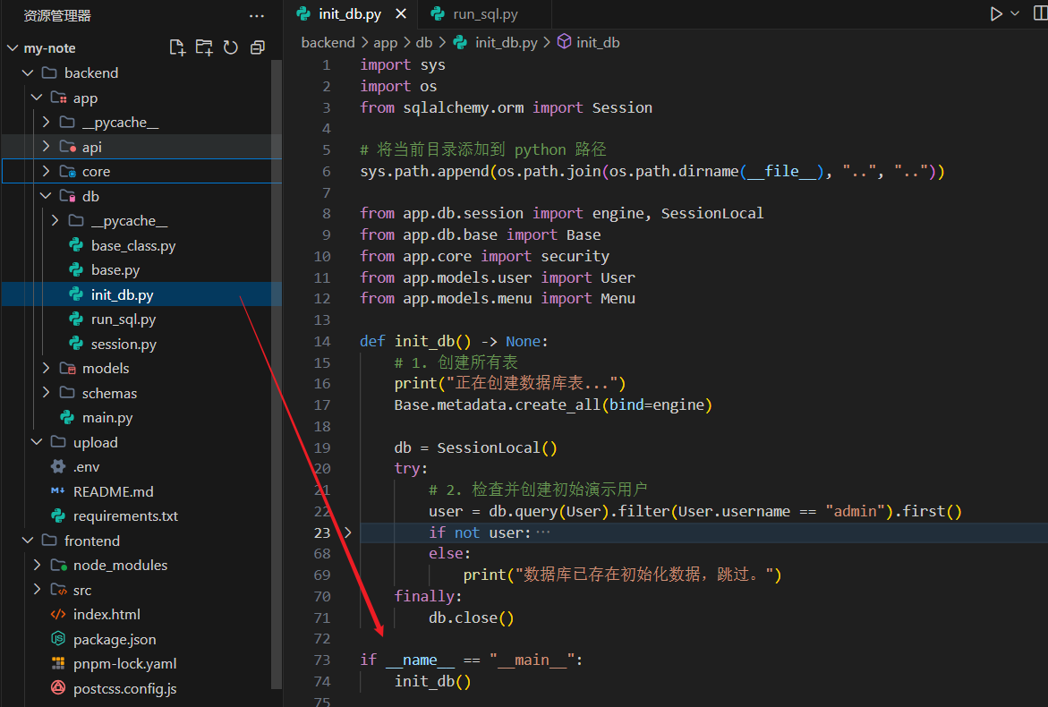Click the split editor icon
This screenshot has width=1048, height=707.
point(1040,13)
